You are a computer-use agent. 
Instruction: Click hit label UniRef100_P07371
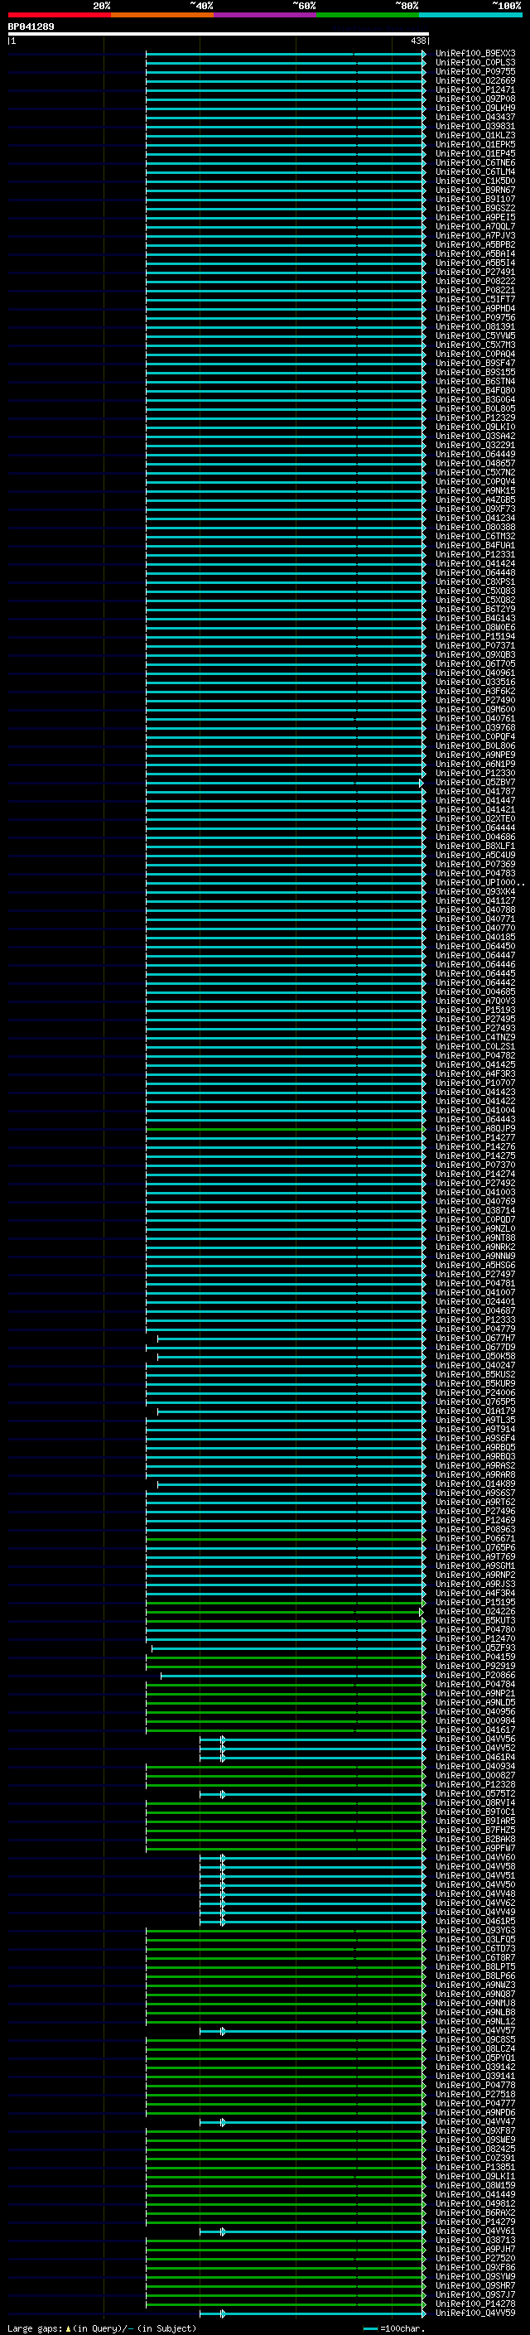tap(475, 646)
